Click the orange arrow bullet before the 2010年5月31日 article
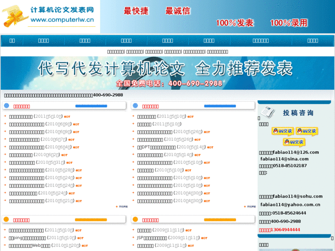 tap(5, 162)
